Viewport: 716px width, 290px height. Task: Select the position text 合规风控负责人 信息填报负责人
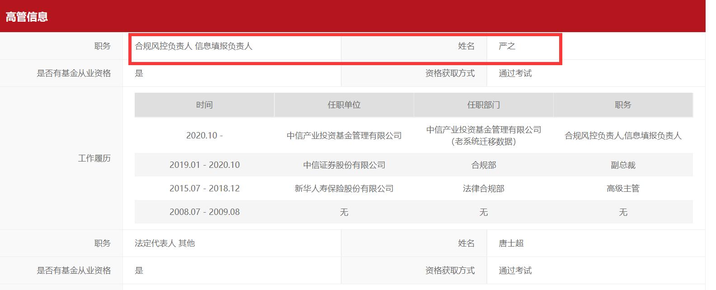click(x=193, y=46)
